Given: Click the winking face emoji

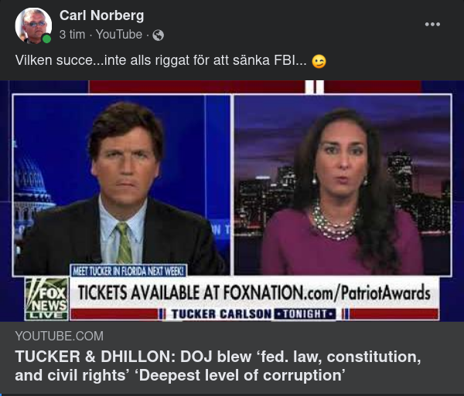Looking at the screenshot, I should tap(319, 61).
